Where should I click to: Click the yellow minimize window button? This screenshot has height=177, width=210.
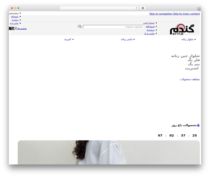tap(15, 8)
